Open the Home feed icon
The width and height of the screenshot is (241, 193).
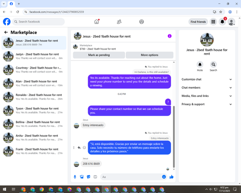click(96, 22)
